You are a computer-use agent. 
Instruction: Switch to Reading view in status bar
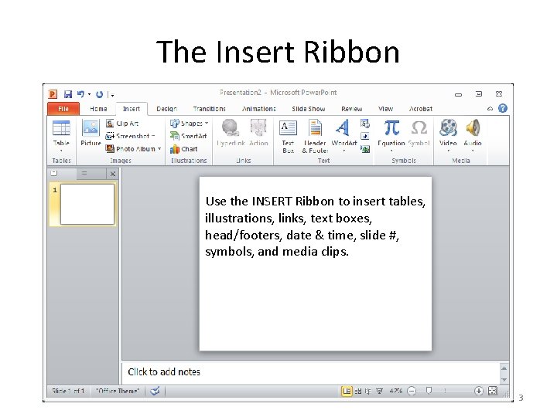click(x=368, y=391)
